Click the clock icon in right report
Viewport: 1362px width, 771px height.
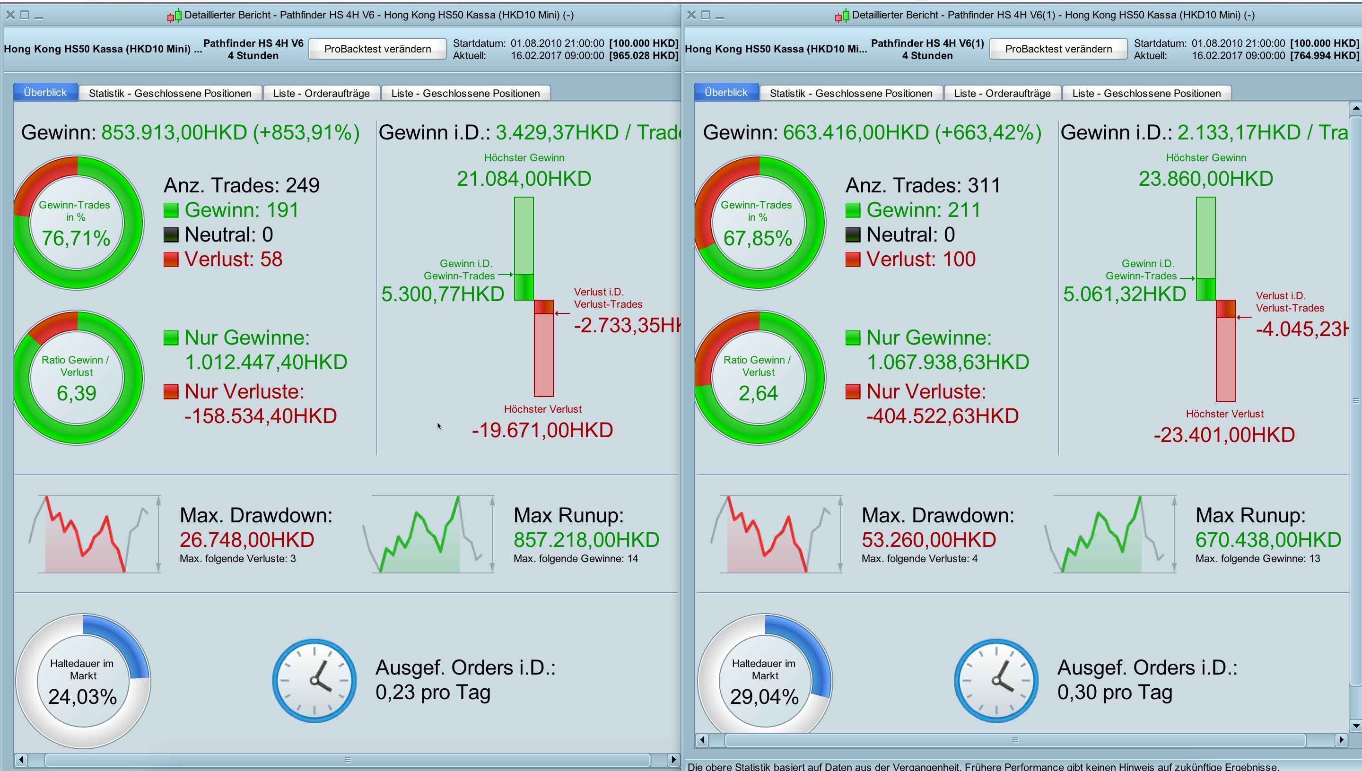[996, 680]
